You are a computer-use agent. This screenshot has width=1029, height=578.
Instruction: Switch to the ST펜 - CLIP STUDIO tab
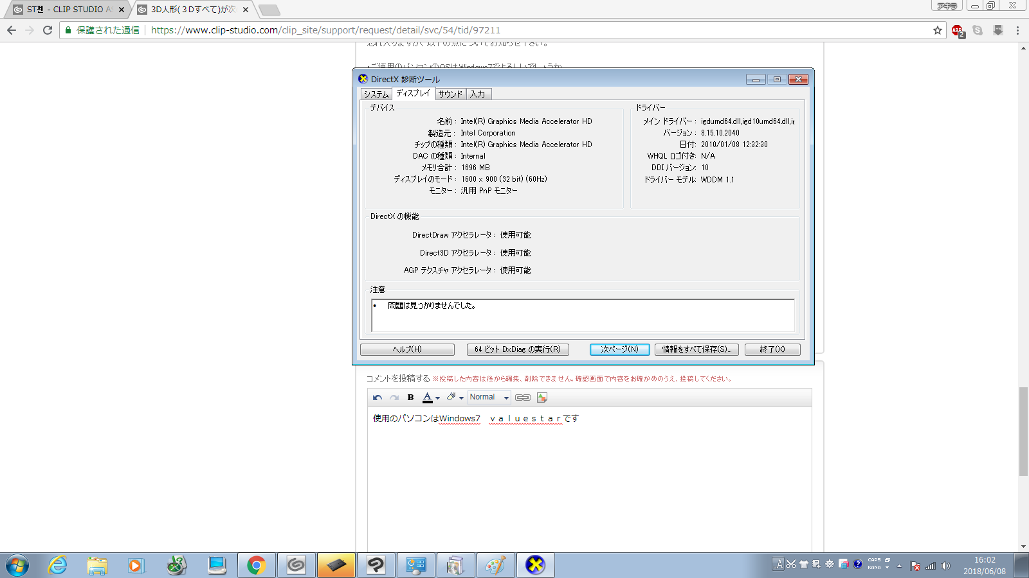click(x=66, y=10)
